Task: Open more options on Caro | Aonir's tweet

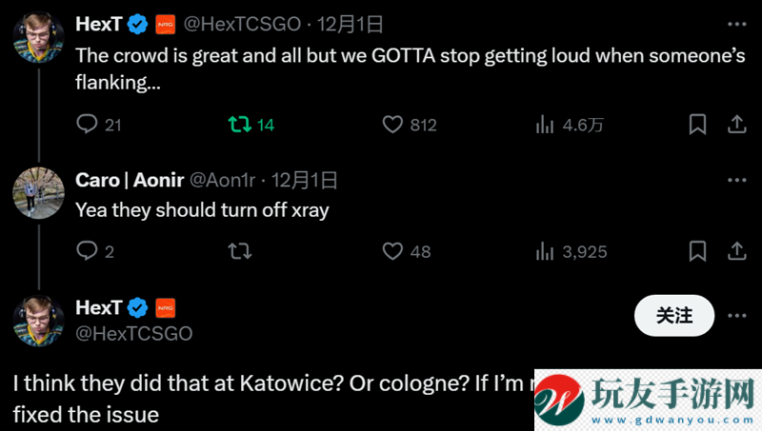Action: (x=736, y=180)
